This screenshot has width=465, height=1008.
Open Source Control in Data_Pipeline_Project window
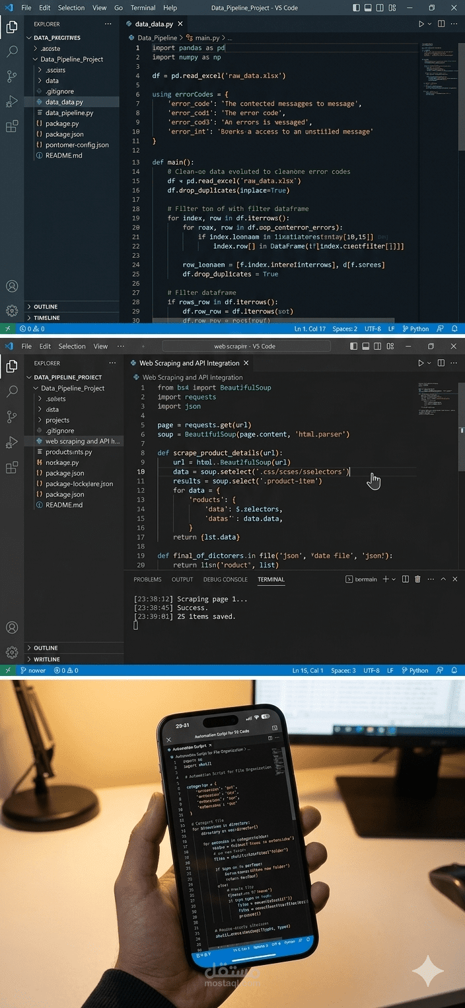tap(12, 76)
